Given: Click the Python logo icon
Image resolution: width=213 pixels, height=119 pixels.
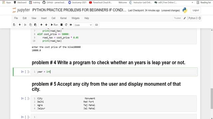Looking at the screenshot, I should click(185, 10).
